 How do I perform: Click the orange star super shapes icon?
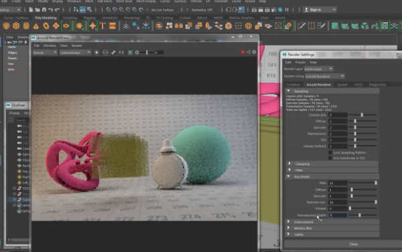(92, 26)
